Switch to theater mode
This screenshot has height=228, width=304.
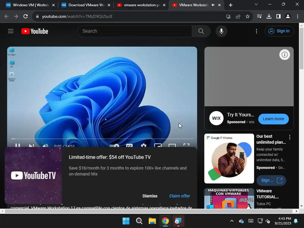[172, 145]
